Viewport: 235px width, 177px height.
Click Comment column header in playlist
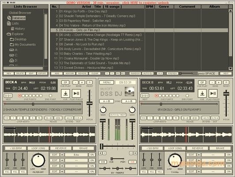pos(187,7)
